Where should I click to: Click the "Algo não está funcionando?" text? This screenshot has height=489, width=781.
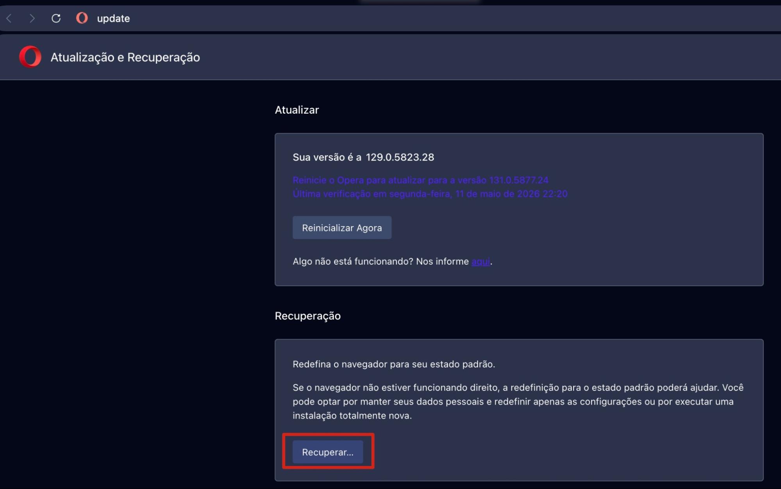coord(353,261)
